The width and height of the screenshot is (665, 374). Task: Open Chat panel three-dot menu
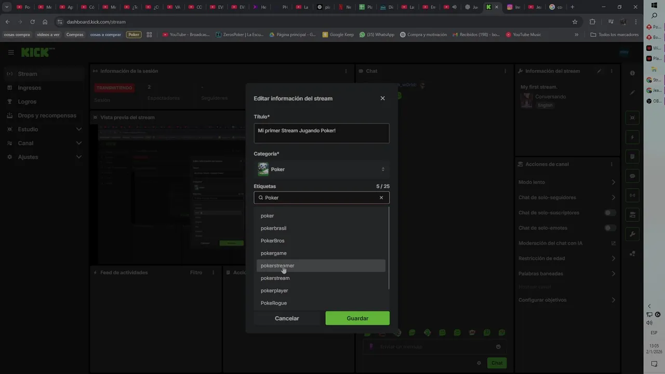[x=505, y=71]
